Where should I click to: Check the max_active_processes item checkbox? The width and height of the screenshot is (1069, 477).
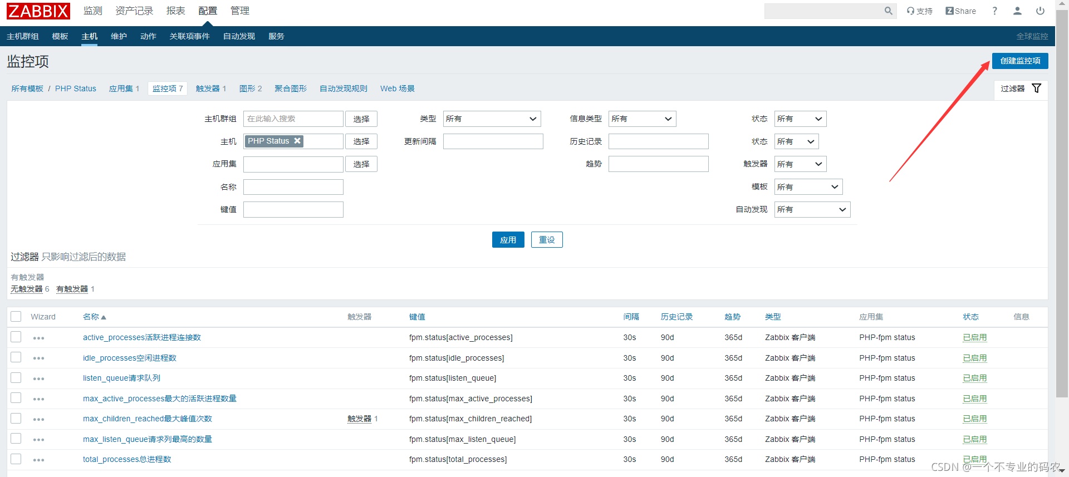tap(16, 398)
